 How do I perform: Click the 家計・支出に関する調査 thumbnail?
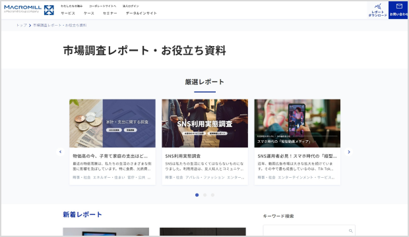[112, 123]
